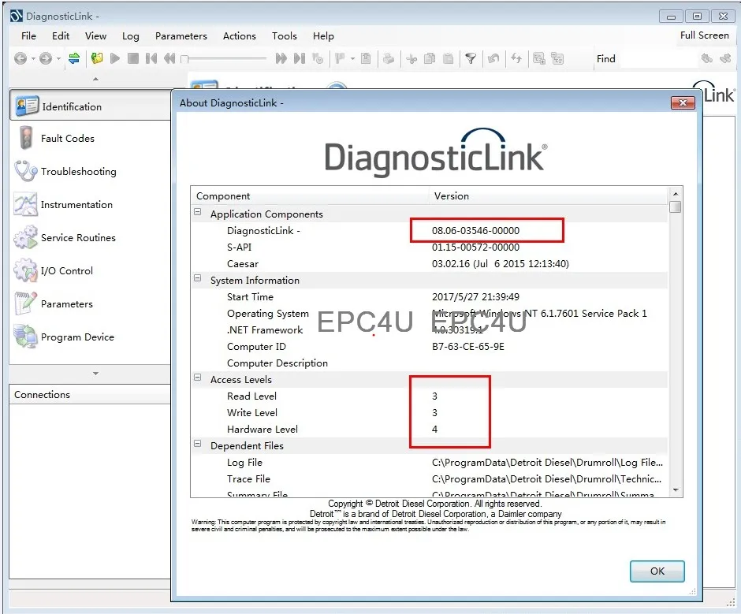
Task: Collapse the Dependent Files group
Action: pyautogui.click(x=198, y=444)
